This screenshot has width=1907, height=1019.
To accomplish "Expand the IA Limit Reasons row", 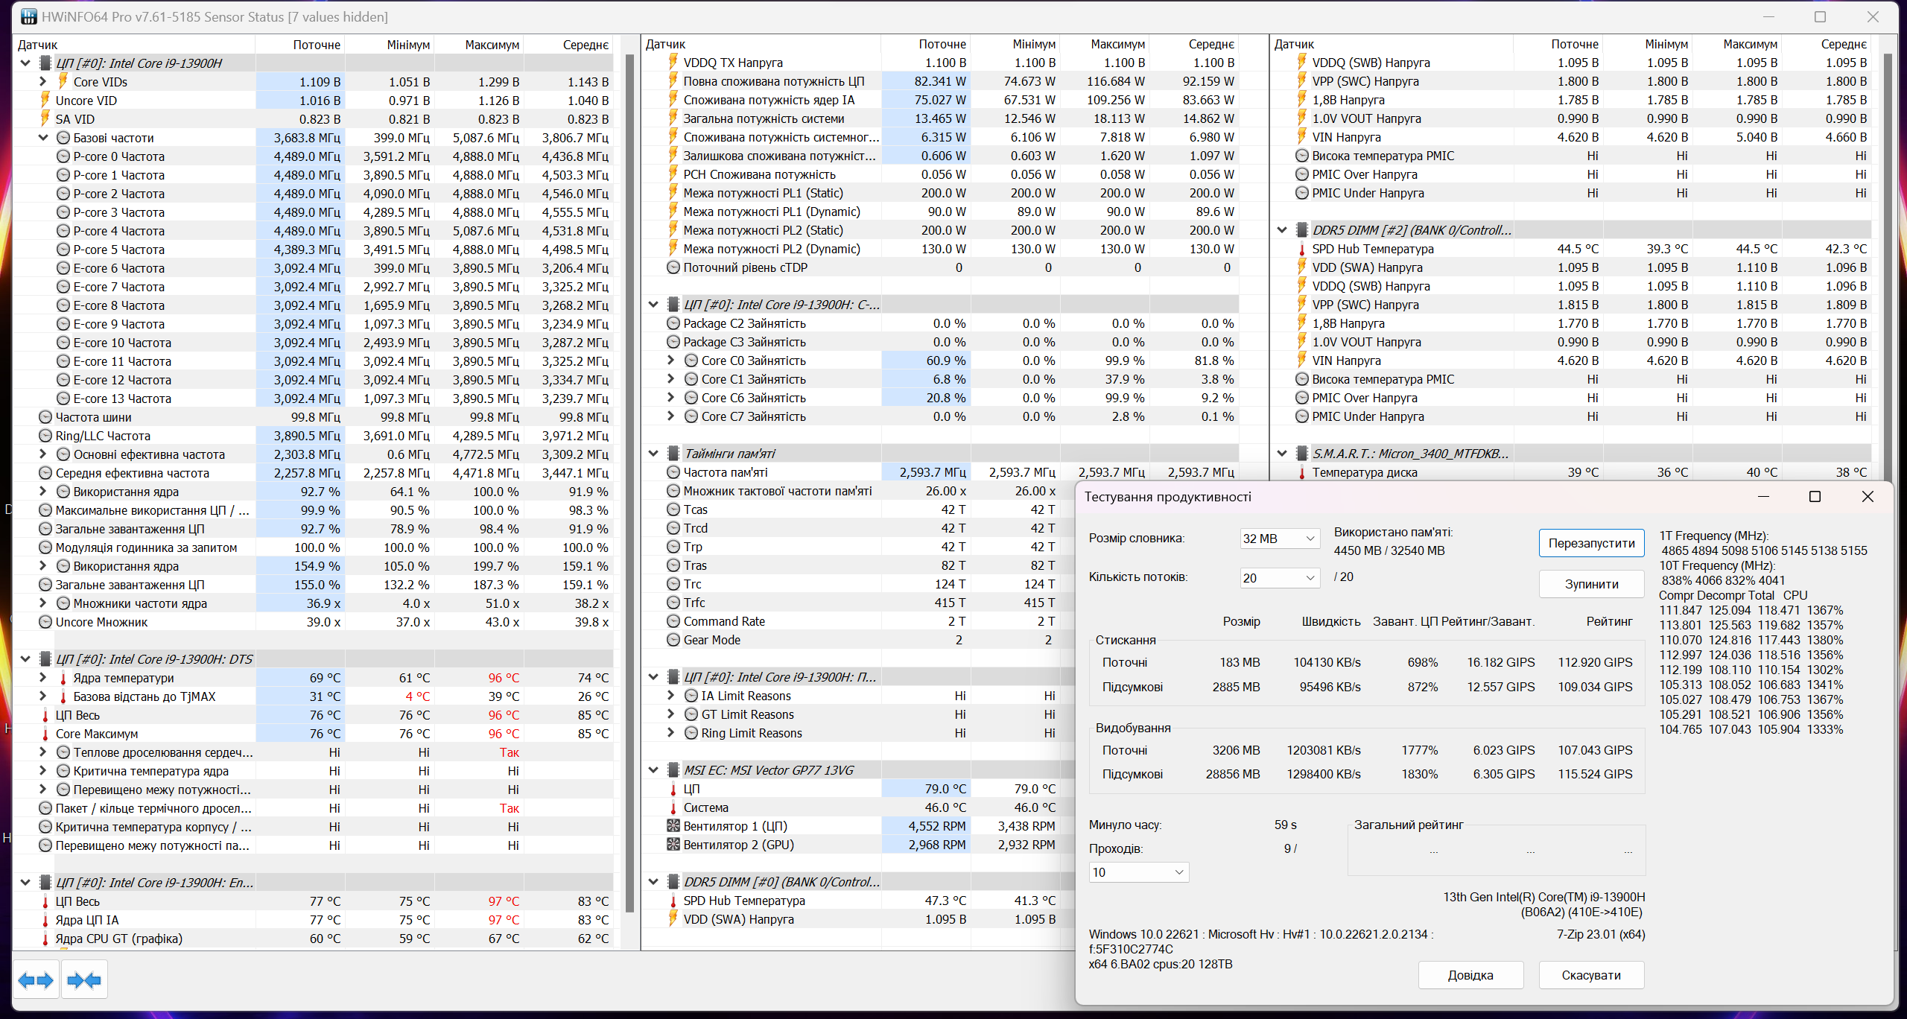I will pyautogui.click(x=670, y=696).
